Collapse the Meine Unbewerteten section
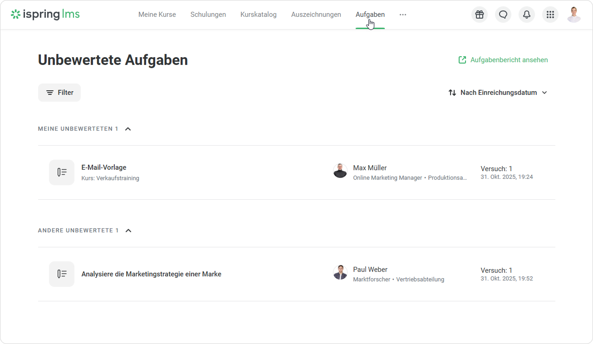 click(128, 129)
